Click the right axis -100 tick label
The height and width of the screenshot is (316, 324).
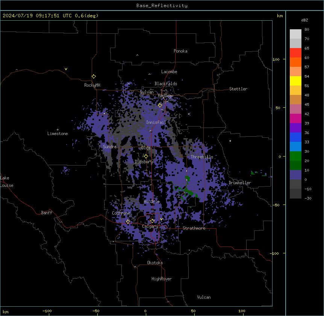(x=275, y=253)
